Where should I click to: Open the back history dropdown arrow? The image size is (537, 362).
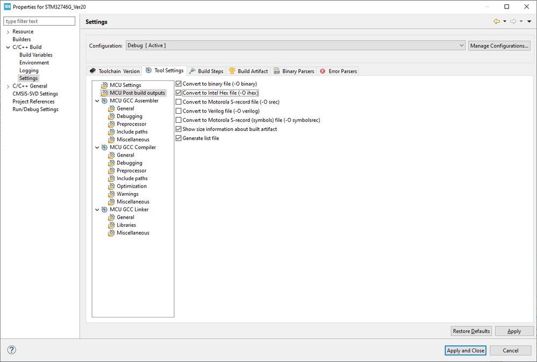pos(504,21)
